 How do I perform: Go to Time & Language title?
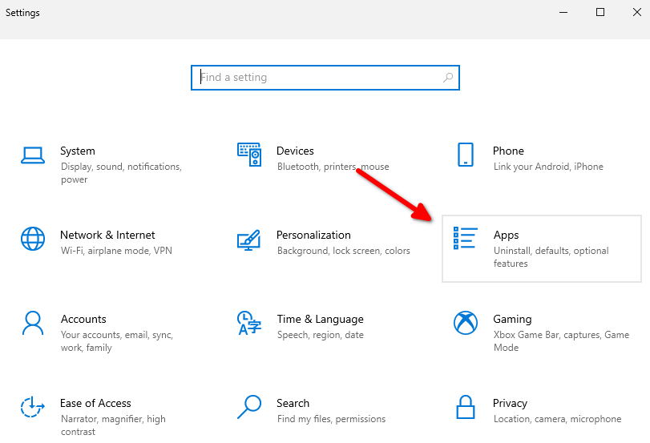(x=320, y=319)
